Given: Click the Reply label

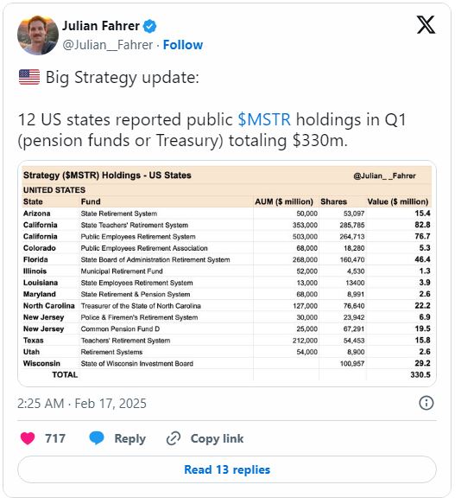Looking at the screenshot, I should tap(130, 439).
